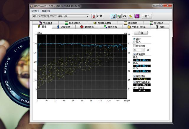Image resolution: width=189 pixels, height=129 pixels.
Task: Open the 帮助(H) menu
Action: tap(46, 11)
